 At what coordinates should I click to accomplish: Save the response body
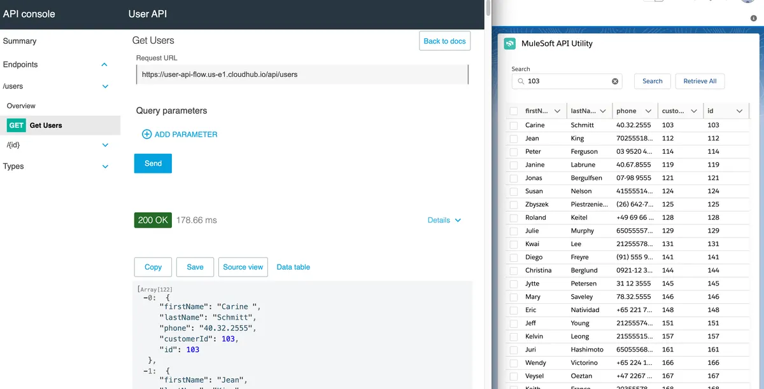pos(195,267)
